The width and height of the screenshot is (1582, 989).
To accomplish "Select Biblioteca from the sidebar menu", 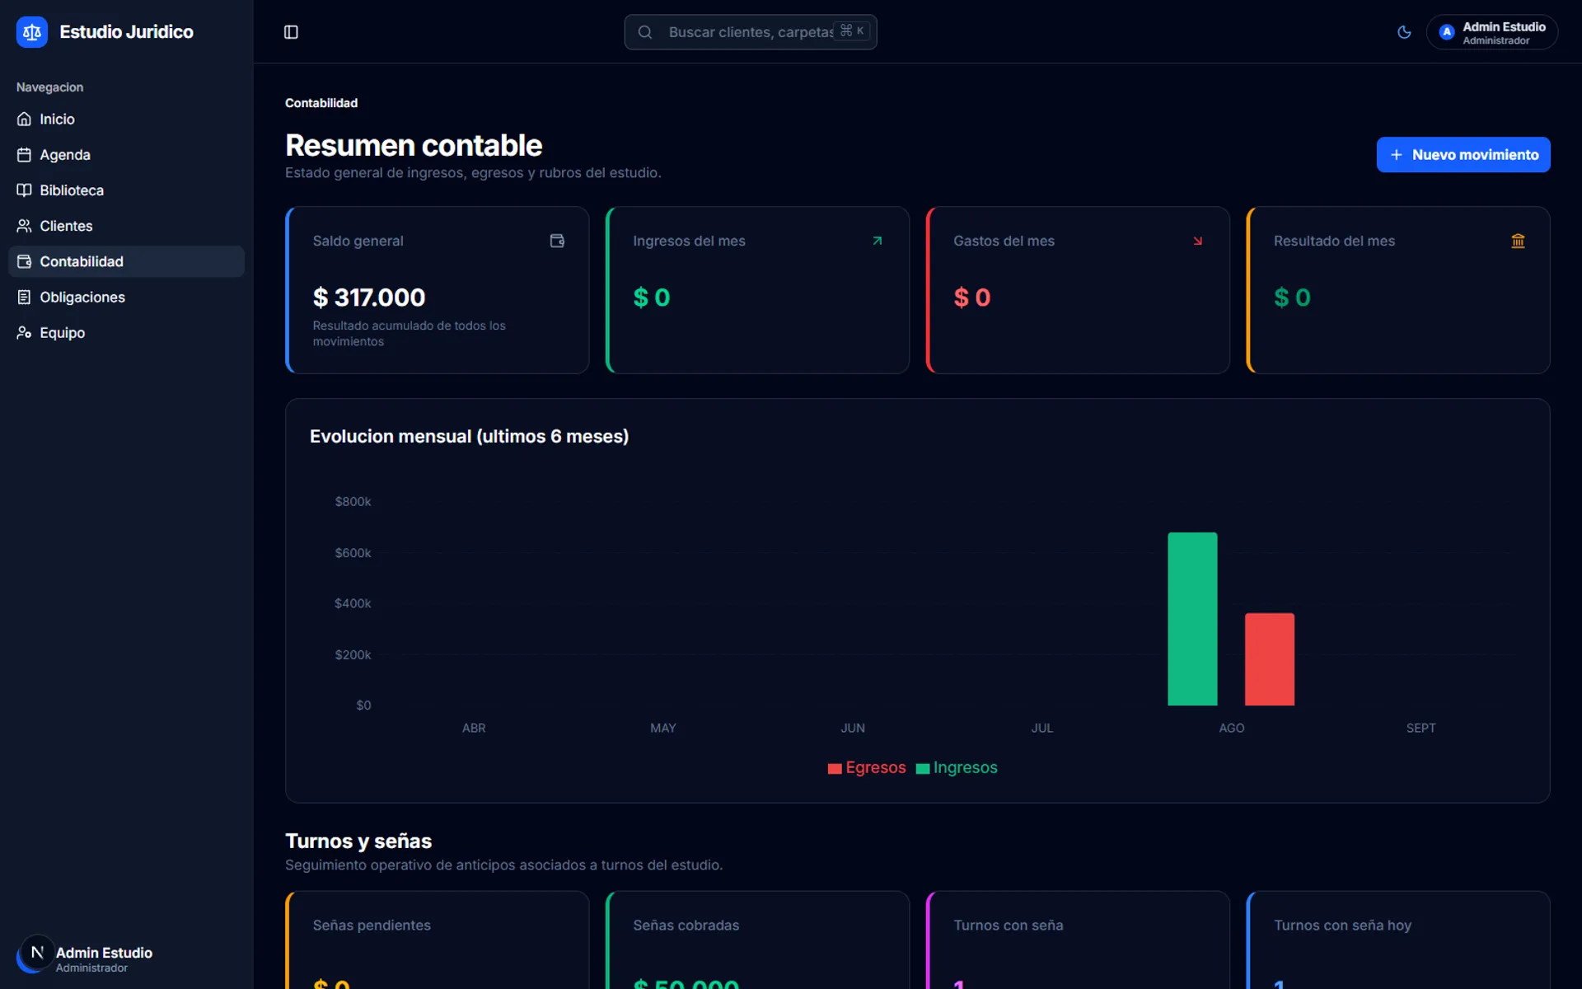I will pyautogui.click(x=126, y=190).
